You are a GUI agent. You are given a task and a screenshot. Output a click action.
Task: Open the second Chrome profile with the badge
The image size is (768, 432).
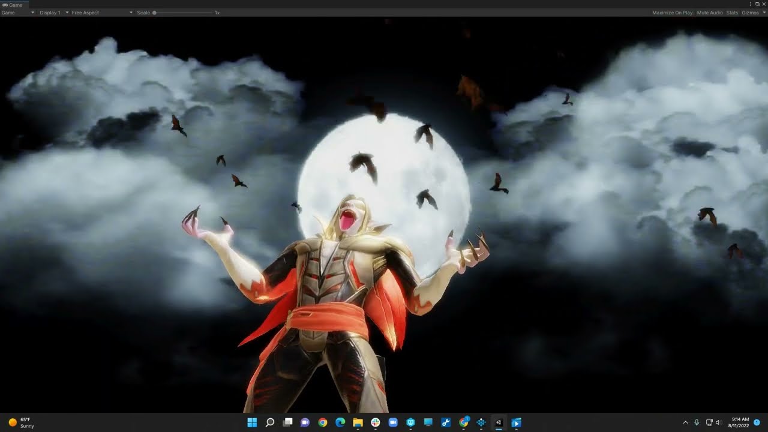click(464, 422)
